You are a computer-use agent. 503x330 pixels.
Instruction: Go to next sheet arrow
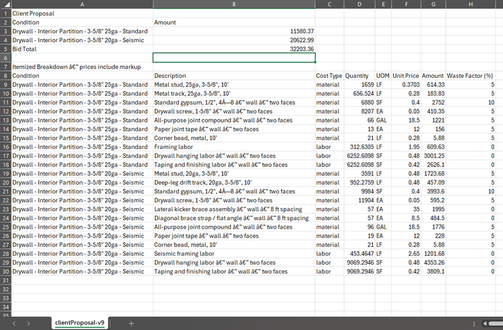[28, 323]
